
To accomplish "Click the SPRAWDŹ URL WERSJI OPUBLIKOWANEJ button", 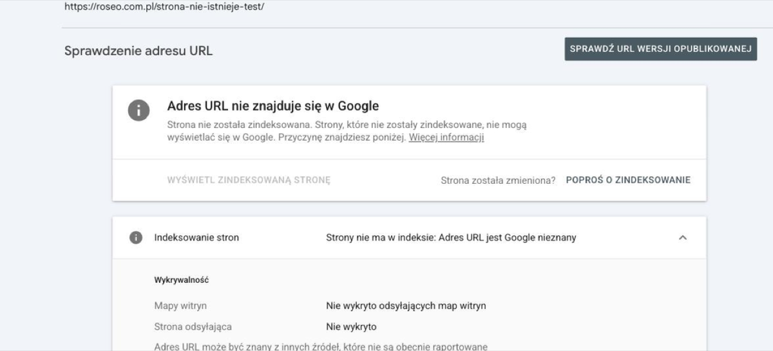I will [x=661, y=50].
